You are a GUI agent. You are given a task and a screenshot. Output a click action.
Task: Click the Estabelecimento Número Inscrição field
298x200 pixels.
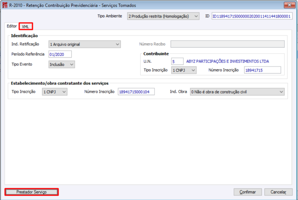click(136, 92)
